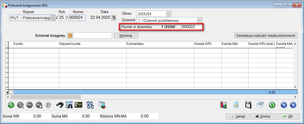This screenshot has height=124, width=304.
Task: Click the floppy disk save icon
Action: click(248, 105)
